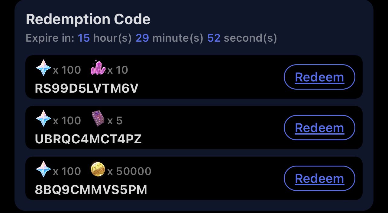Image resolution: width=388 pixels, height=213 pixels.
Task: Redeem code UBRQC4MCT4PZ
Action: 319,128
